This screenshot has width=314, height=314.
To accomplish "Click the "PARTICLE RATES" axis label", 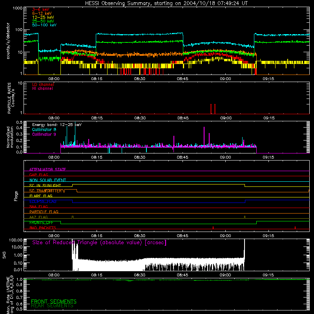I will tap(9, 98).
